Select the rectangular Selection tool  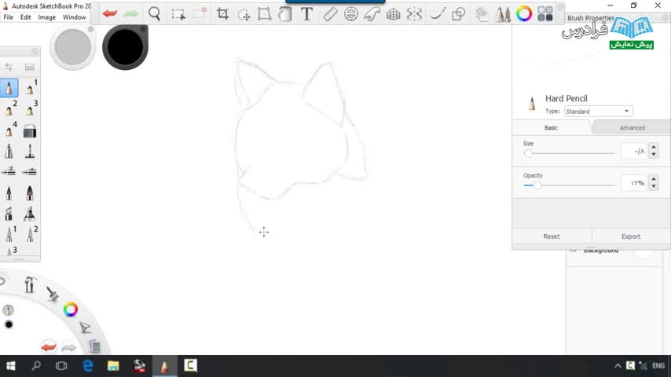[178, 14]
